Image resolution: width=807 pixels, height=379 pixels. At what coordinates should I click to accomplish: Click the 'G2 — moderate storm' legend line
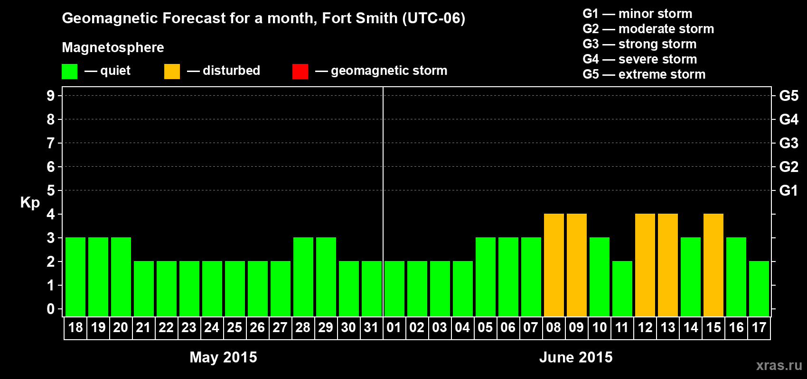(x=648, y=28)
